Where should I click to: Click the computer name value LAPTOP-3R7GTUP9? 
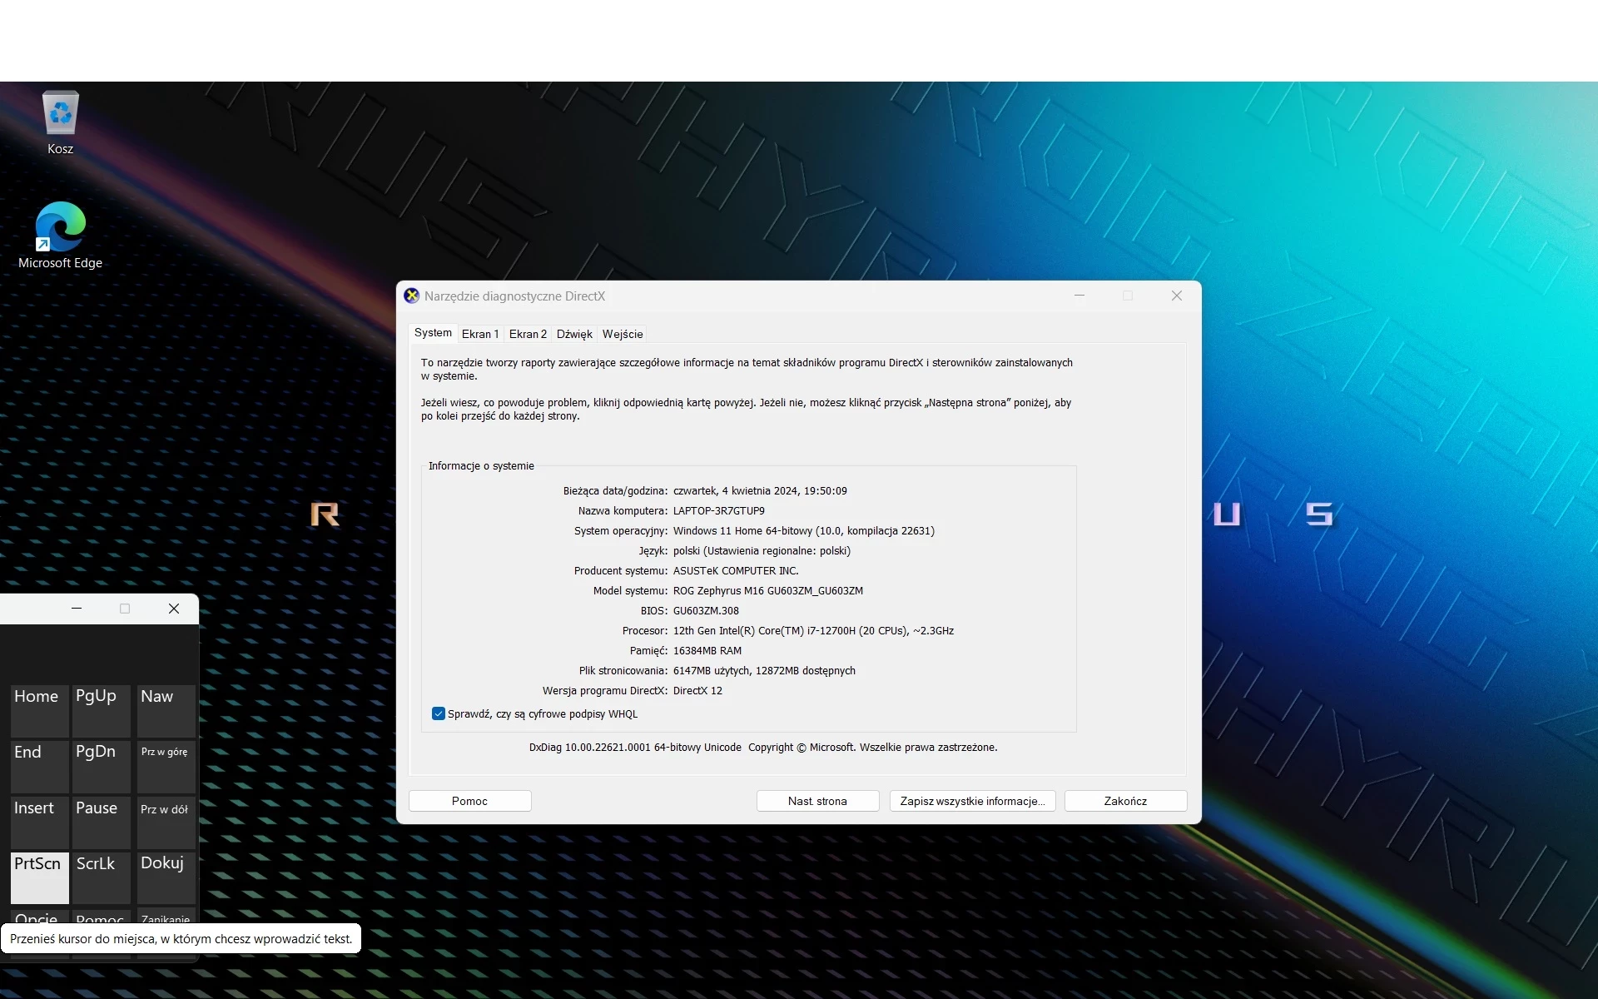(x=718, y=510)
